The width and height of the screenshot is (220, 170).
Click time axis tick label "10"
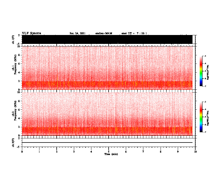point(195,152)
